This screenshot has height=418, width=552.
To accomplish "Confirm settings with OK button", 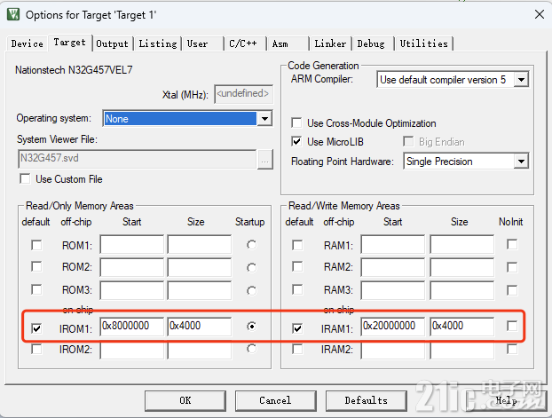I will point(185,401).
